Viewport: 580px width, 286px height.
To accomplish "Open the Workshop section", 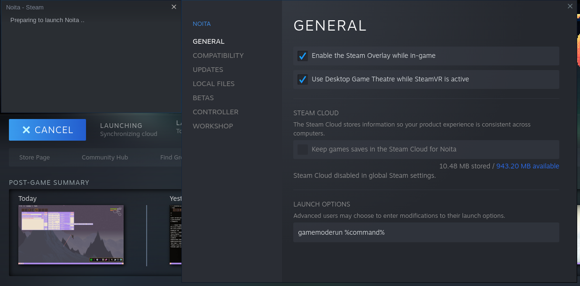I will point(212,126).
